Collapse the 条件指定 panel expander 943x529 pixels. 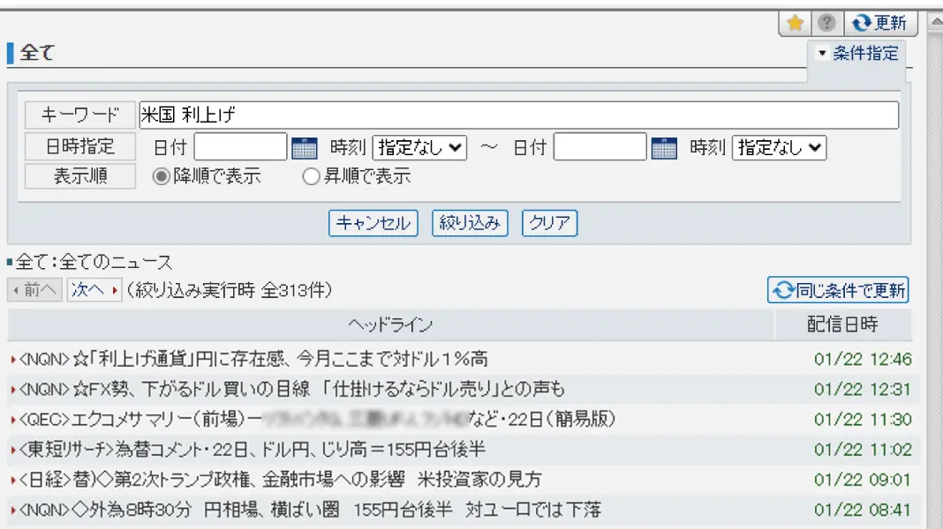coord(857,54)
